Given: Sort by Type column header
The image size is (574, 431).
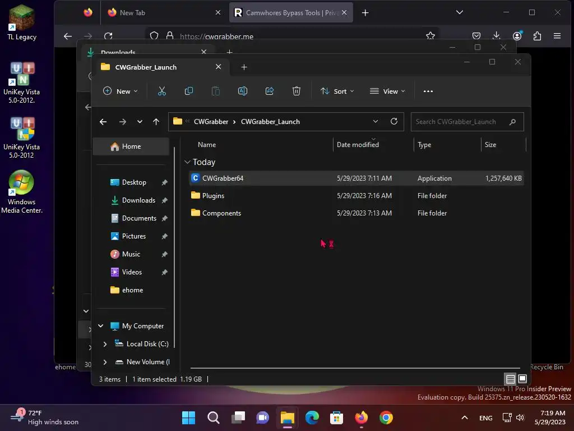Looking at the screenshot, I should [x=424, y=145].
